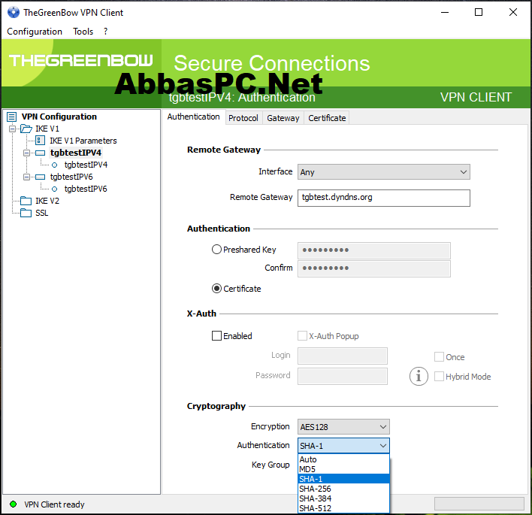Select the SSL label
The width and height of the screenshot is (532, 515).
pyautogui.click(x=42, y=213)
